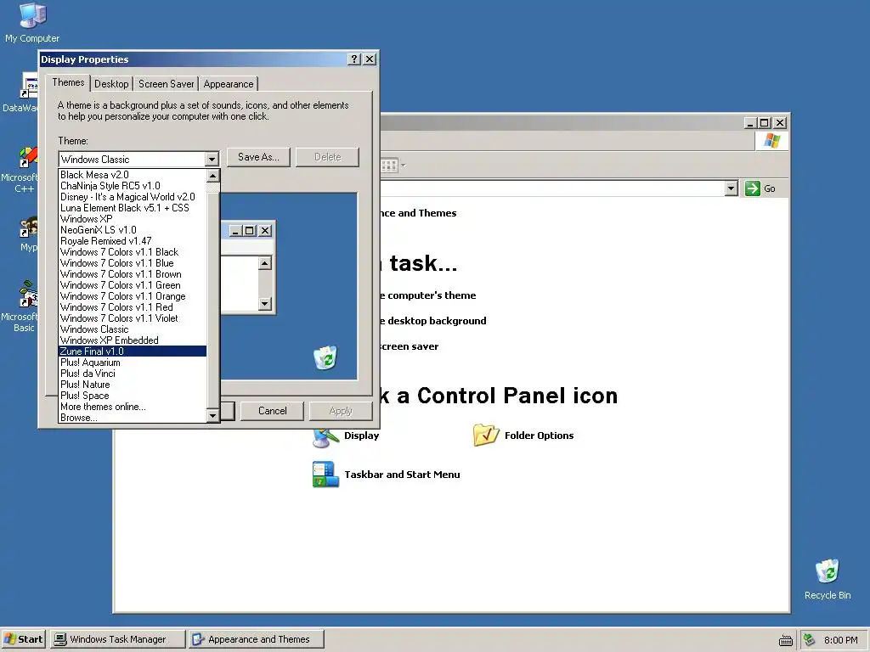Image resolution: width=870 pixels, height=652 pixels.
Task: Choose Windows 7 Colors v1.1 Green
Action: pos(133,285)
